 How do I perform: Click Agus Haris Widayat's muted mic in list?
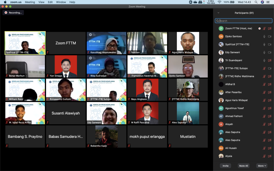tap(264, 100)
